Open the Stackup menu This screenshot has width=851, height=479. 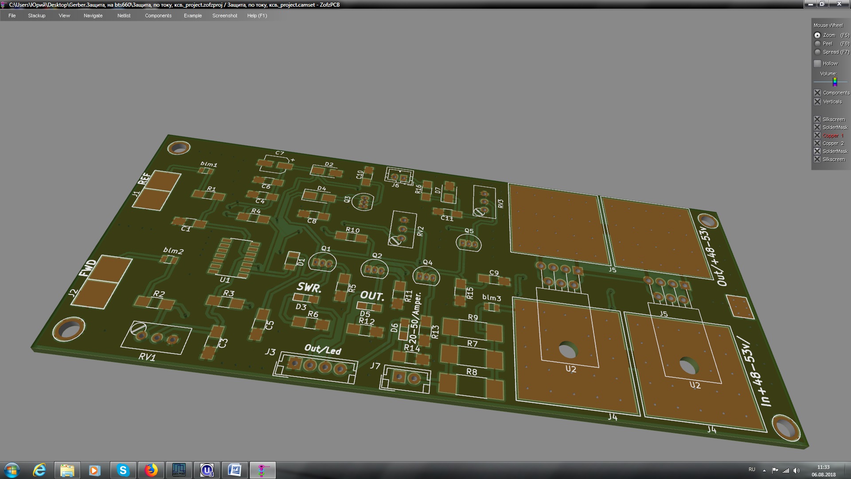36,16
